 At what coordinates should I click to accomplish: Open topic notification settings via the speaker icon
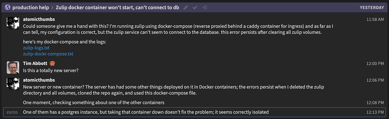click(x=204, y=7)
